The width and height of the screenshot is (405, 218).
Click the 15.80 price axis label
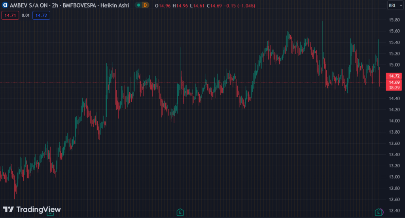click(x=394, y=20)
